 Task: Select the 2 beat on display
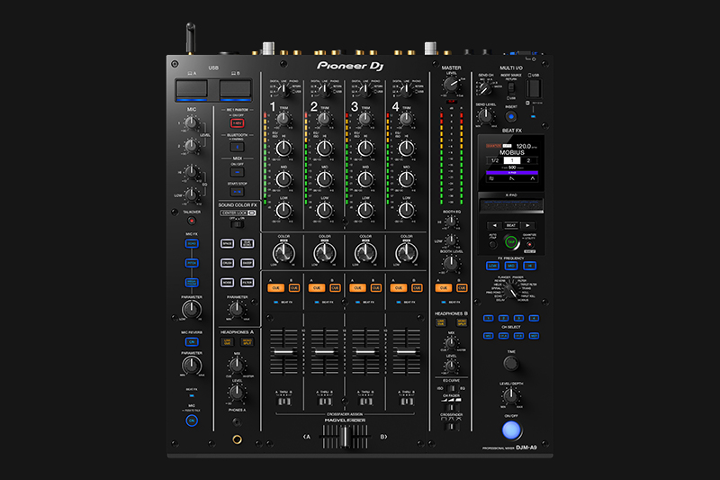click(x=528, y=160)
